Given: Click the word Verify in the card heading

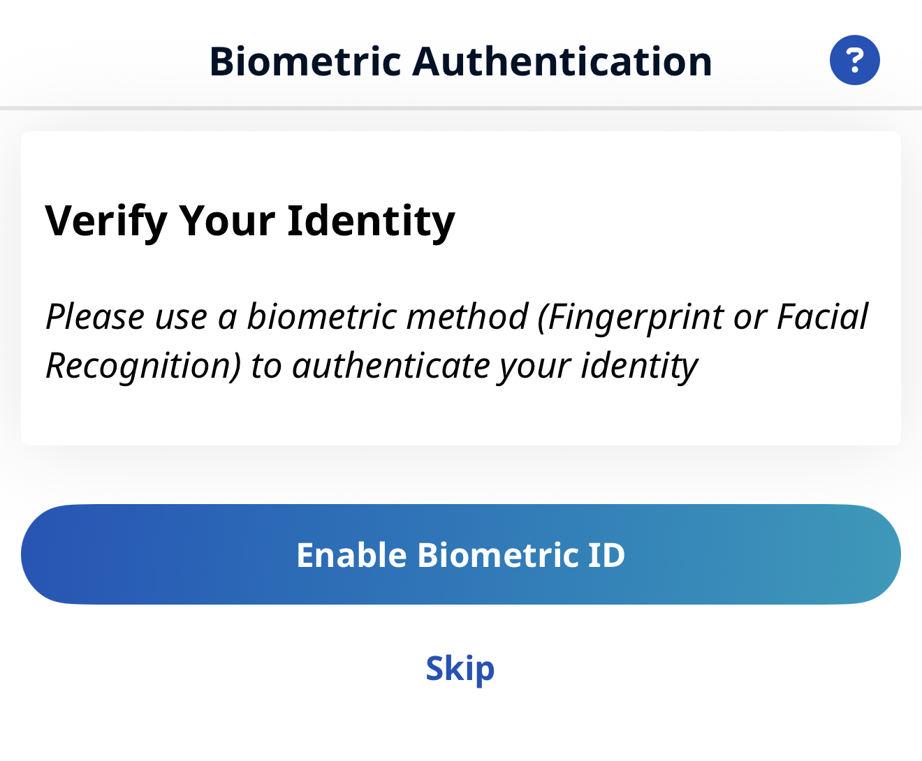Looking at the screenshot, I should (x=105, y=221).
